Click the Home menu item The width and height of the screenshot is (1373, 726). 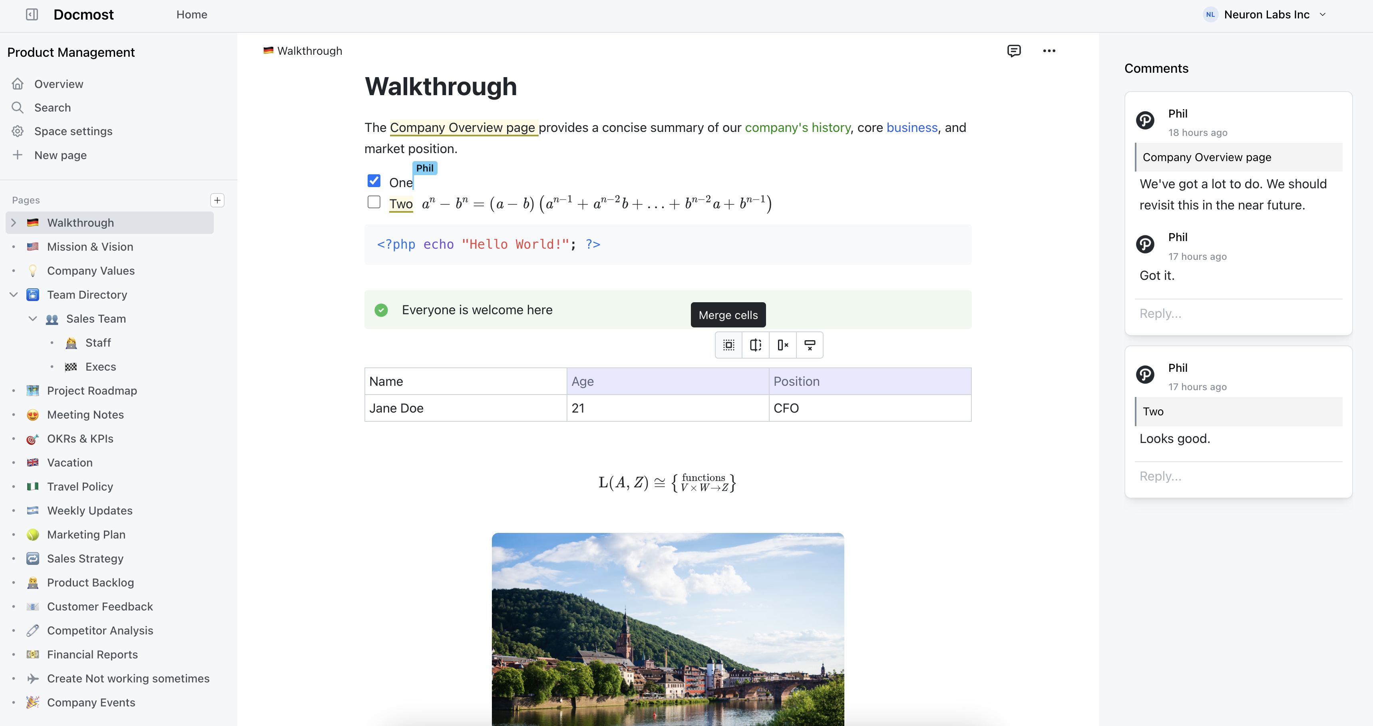[x=191, y=14]
